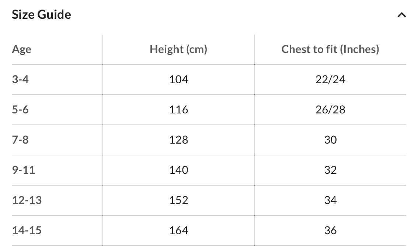Click the 36 chest size cell
418x246 pixels.
coord(330,230)
